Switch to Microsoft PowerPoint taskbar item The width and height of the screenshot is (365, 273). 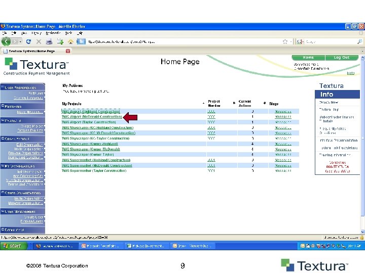click(100, 246)
